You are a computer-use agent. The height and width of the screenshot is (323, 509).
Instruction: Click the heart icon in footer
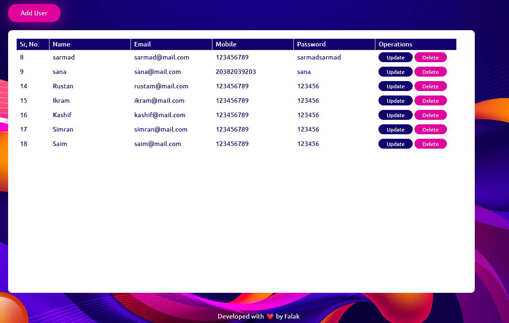(x=270, y=317)
